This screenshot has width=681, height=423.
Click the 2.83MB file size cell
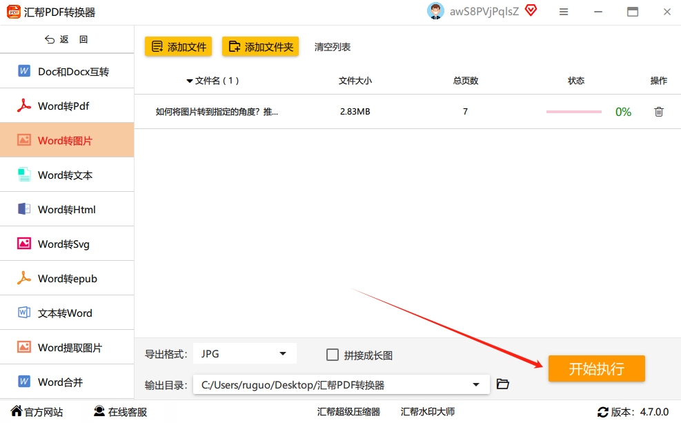[355, 112]
